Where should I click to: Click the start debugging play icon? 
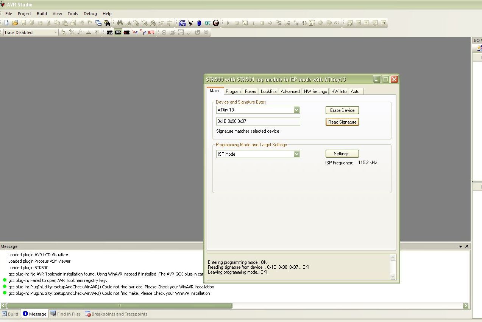click(228, 23)
